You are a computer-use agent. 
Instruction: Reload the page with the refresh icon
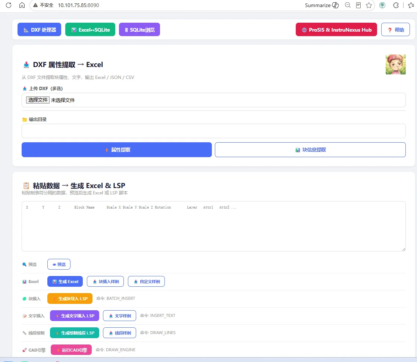point(9,5)
